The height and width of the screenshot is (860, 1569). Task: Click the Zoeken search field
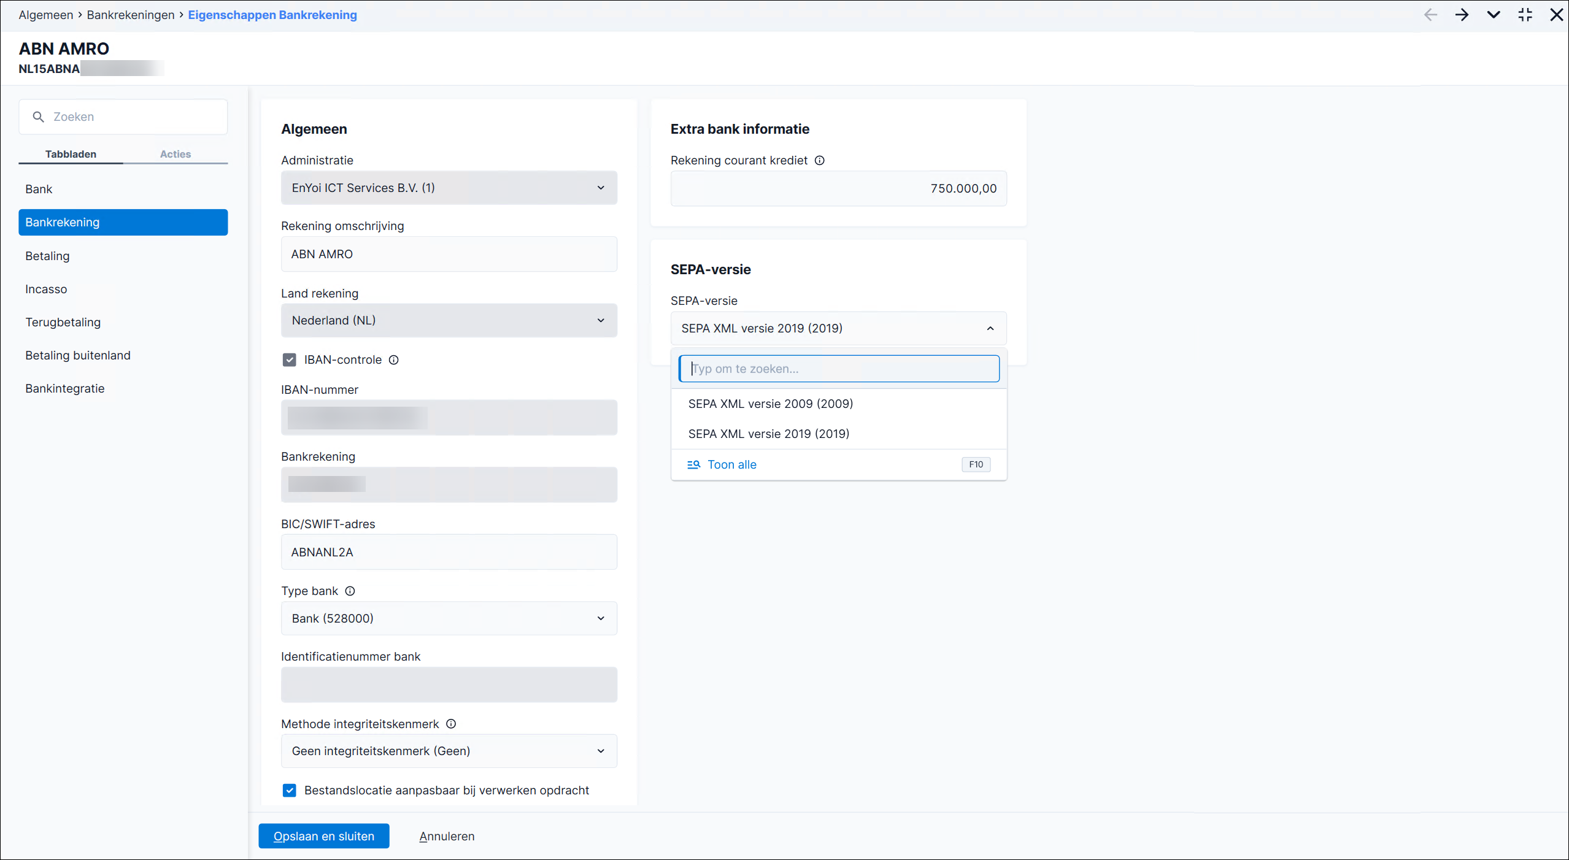[123, 117]
